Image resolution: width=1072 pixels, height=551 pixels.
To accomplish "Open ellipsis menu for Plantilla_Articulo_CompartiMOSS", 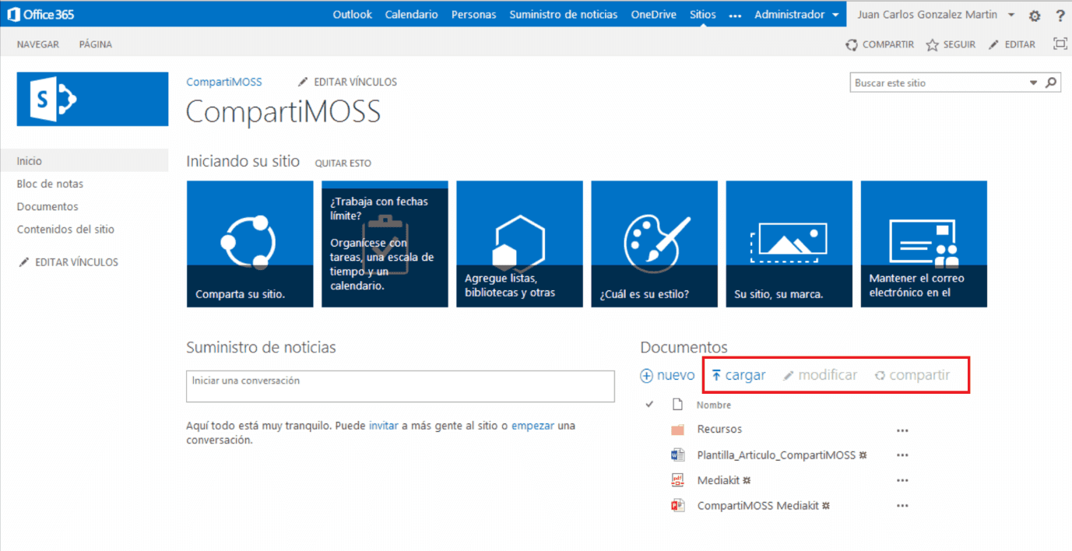I will tap(902, 455).
